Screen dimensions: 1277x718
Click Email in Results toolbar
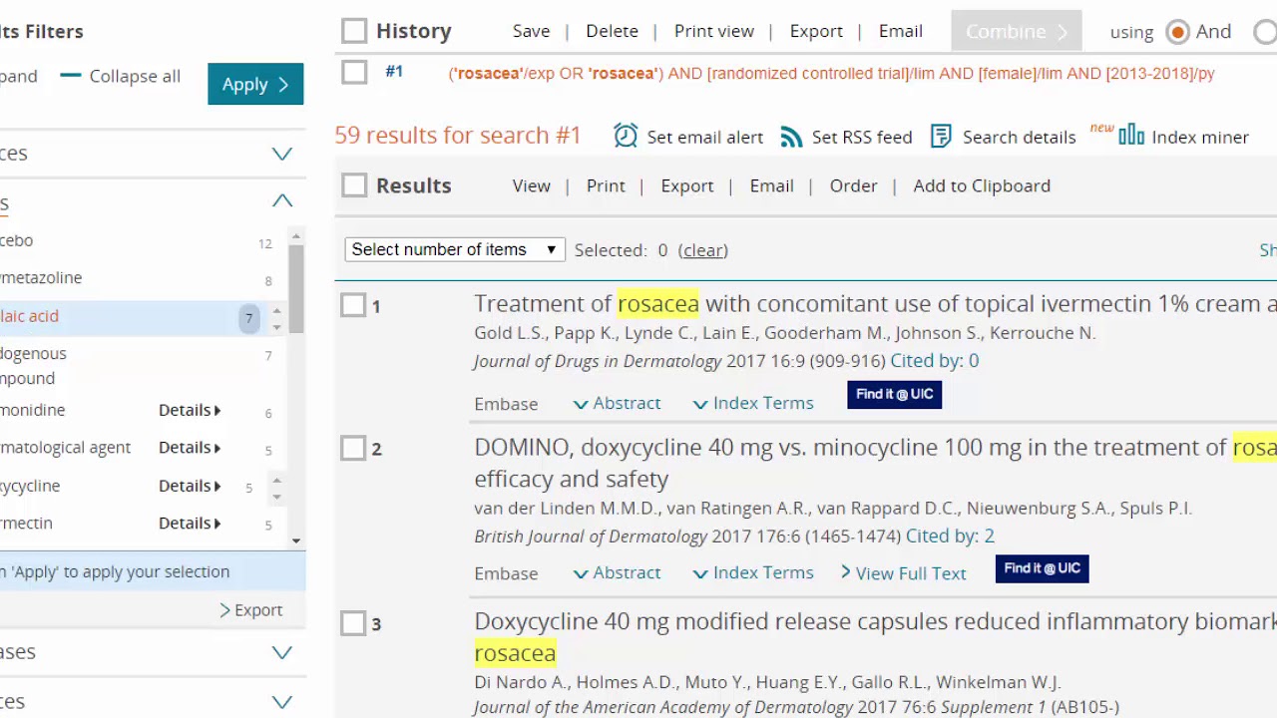pos(771,185)
